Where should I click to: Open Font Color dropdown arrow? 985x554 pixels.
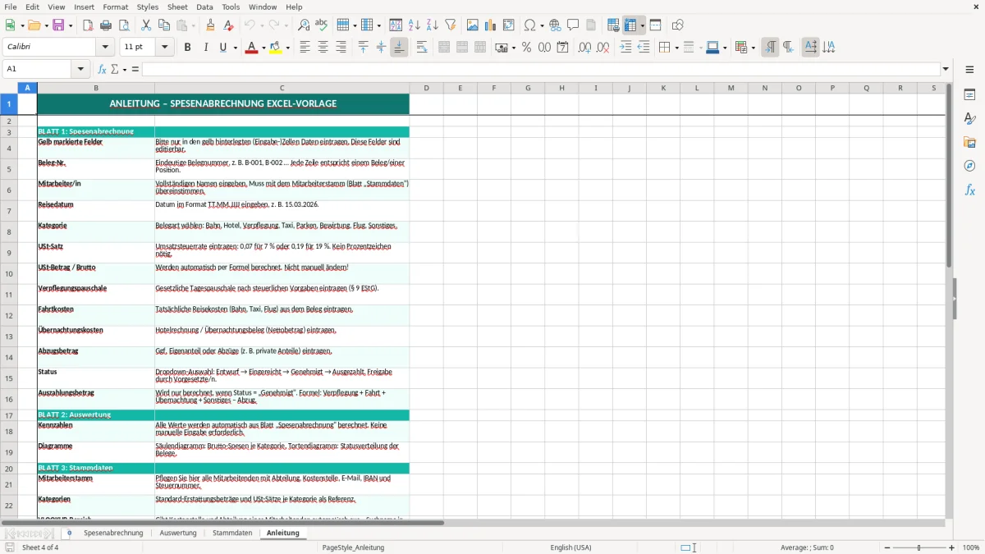tap(263, 48)
